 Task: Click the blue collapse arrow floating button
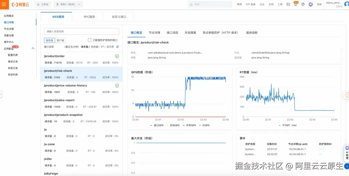pos(346,166)
